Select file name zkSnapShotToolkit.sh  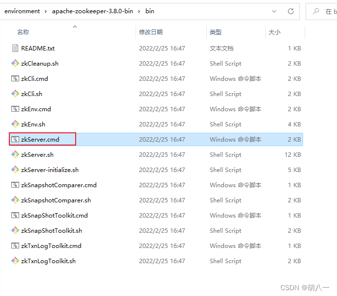pyautogui.click(x=52, y=231)
